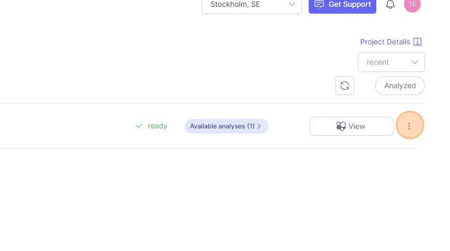Click the down arrow in the recent dropdown
This screenshot has width=450, height=251.
click(415, 62)
